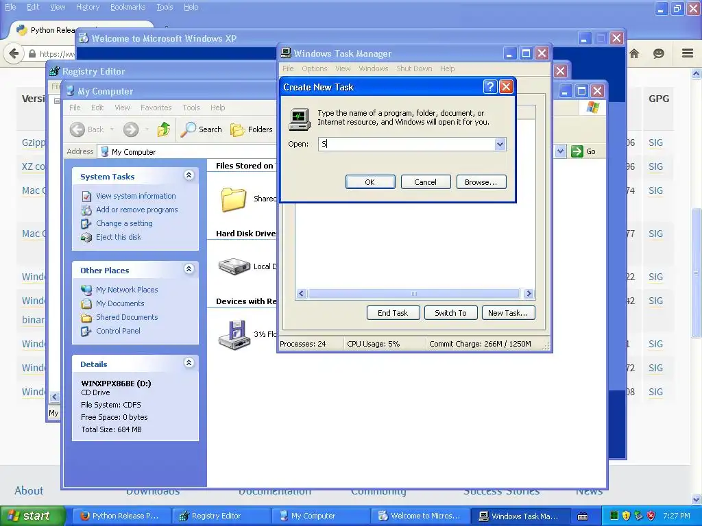The image size is (702, 526).
Task: Open the browser History menu
Action: coord(88,7)
